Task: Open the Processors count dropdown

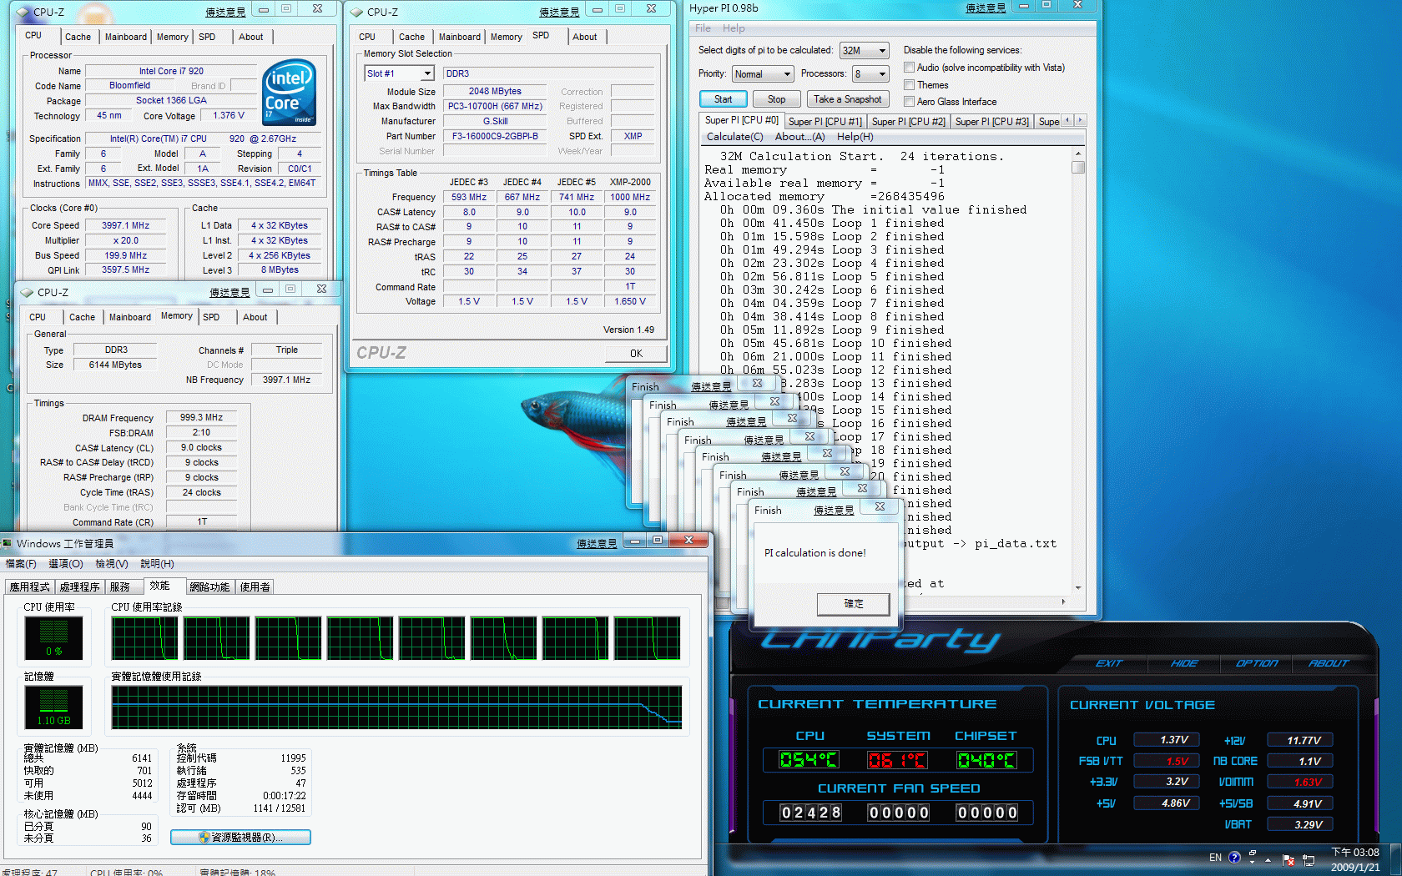Action: coord(870,73)
